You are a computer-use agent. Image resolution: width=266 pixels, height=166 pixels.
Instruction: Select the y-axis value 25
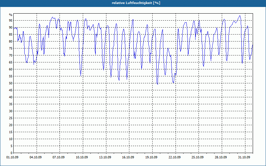click(11, 118)
